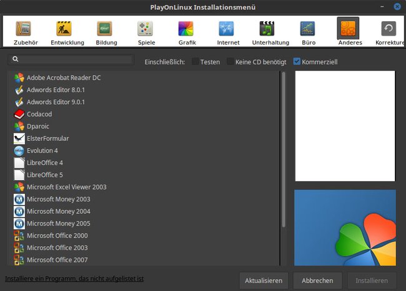
Task: Click the Microsoft Money 2005 icon
Action: [19, 223]
